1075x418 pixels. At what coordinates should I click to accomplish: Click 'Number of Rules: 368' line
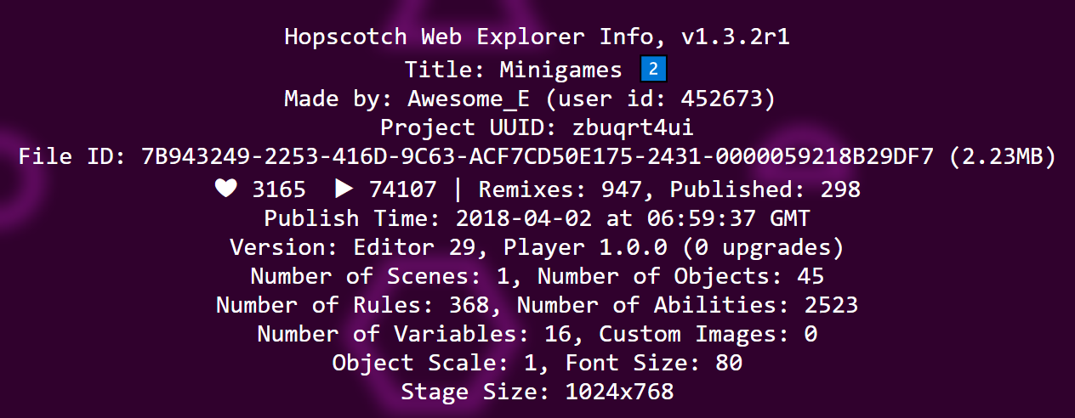click(x=537, y=305)
